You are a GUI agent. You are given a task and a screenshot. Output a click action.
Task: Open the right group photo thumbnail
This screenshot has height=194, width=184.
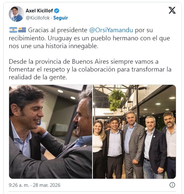tap(134, 132)
